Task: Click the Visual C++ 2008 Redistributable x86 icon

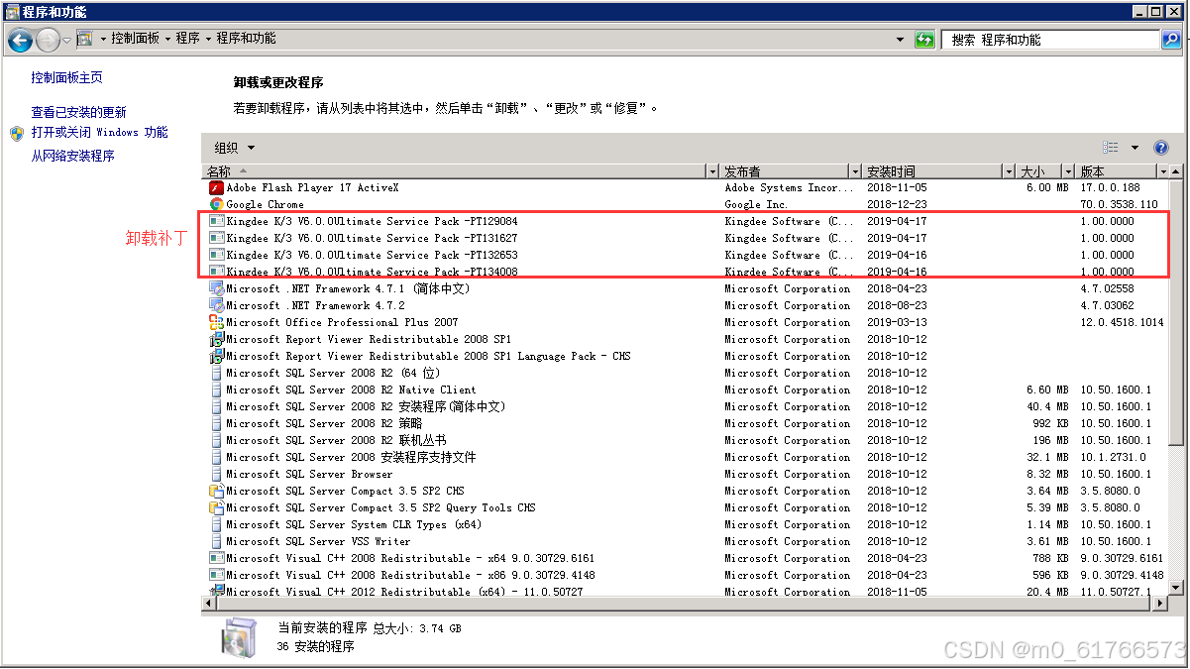Action: coord(216,575)
